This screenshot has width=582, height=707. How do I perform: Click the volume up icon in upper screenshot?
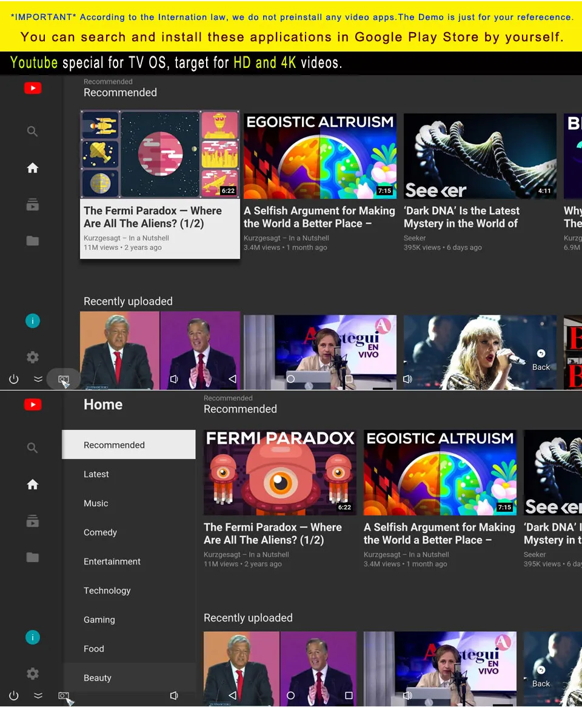pos(407,379)
